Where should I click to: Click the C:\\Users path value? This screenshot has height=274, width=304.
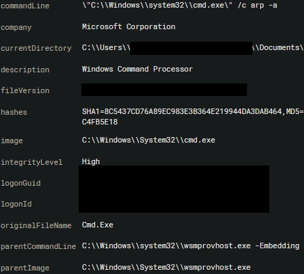tap(193, 48)
